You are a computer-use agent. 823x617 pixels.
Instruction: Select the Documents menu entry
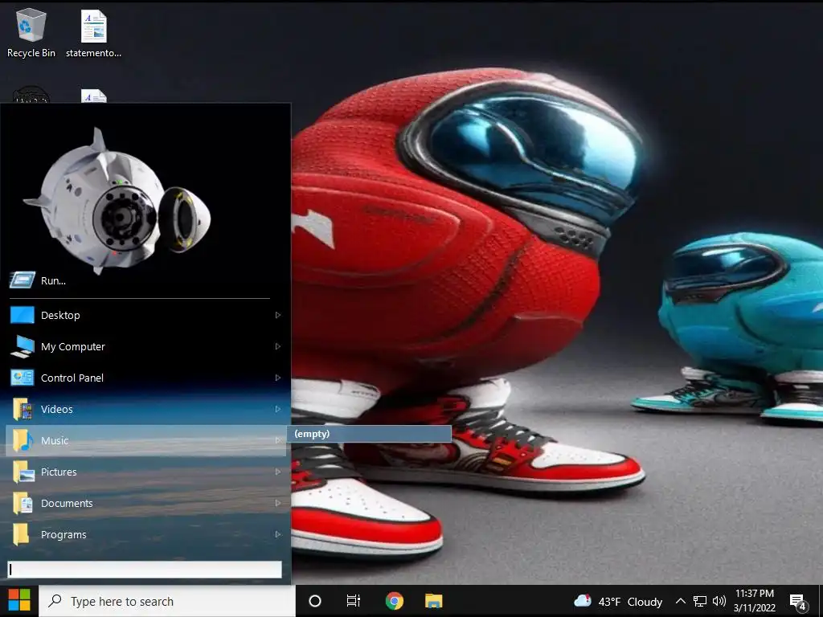coord(145,503)
